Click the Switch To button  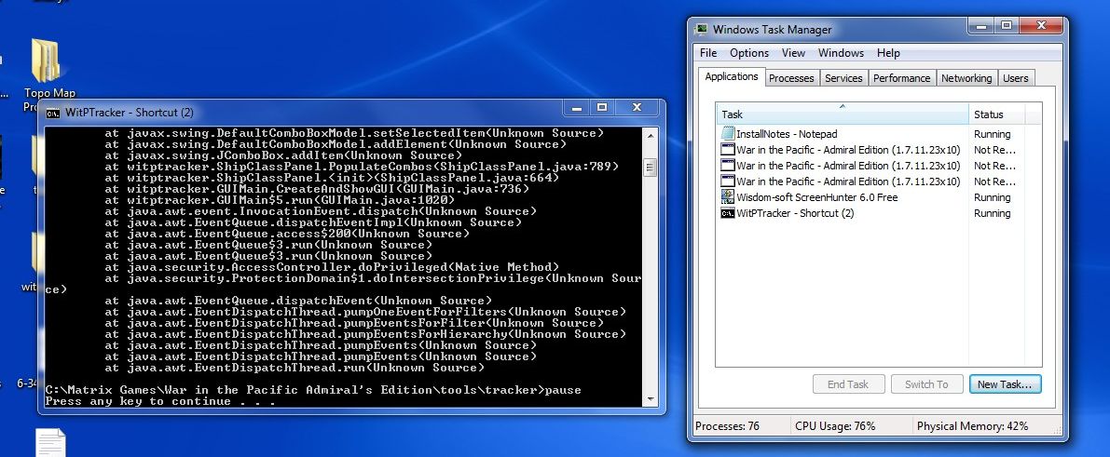coord(926,384)
